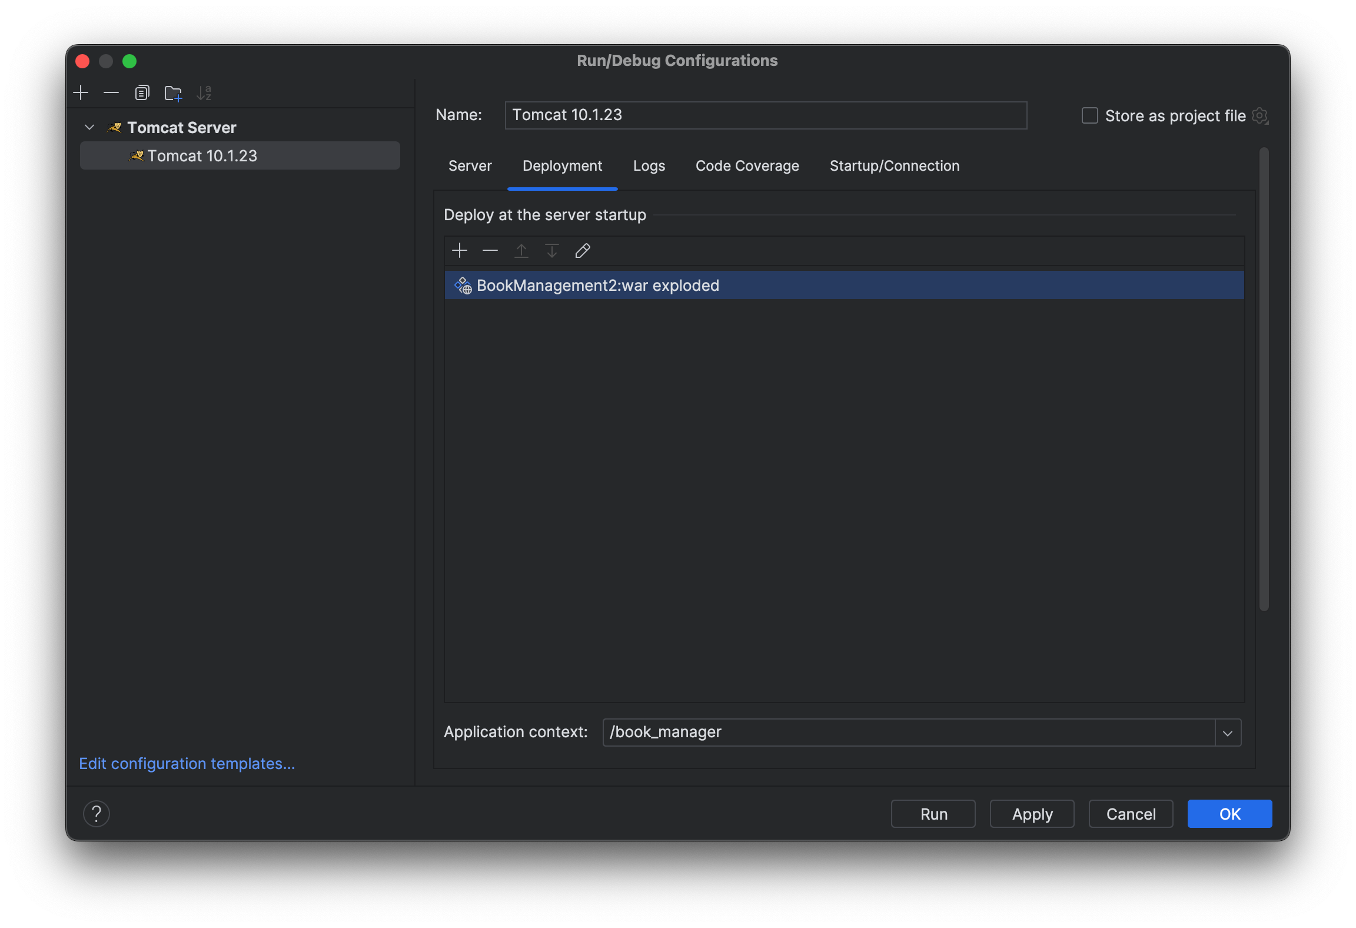Image resolution: width=1356 pixels, height=928 pixels.
Task: Click the configuration help icon
Action: (x=96, y=814)
